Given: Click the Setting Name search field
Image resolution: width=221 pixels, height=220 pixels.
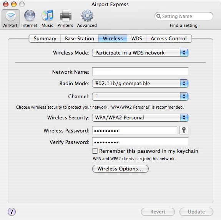Looking at the screenshot, I should 184,16.
